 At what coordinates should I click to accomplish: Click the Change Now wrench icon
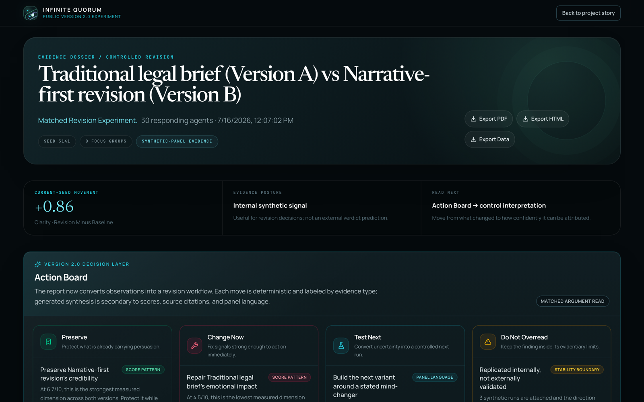point(194,346)
